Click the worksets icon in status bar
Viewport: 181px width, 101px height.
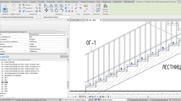click(60, 100)
